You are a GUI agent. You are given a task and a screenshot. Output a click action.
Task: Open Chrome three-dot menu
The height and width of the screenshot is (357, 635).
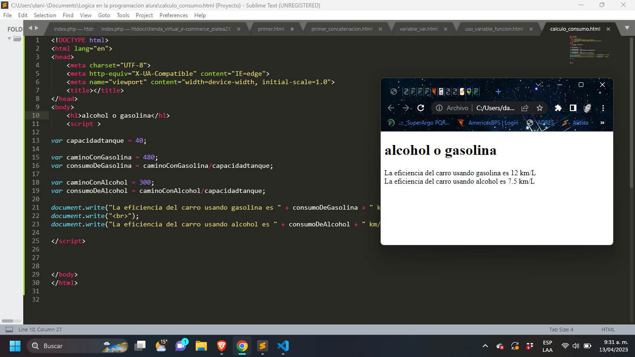tap(603, 108)
